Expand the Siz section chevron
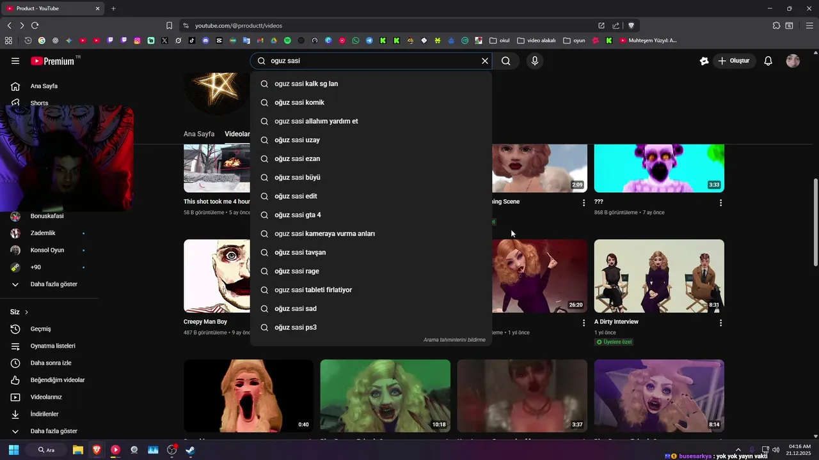Screen dimensions: 819x460 click(26, 312)
